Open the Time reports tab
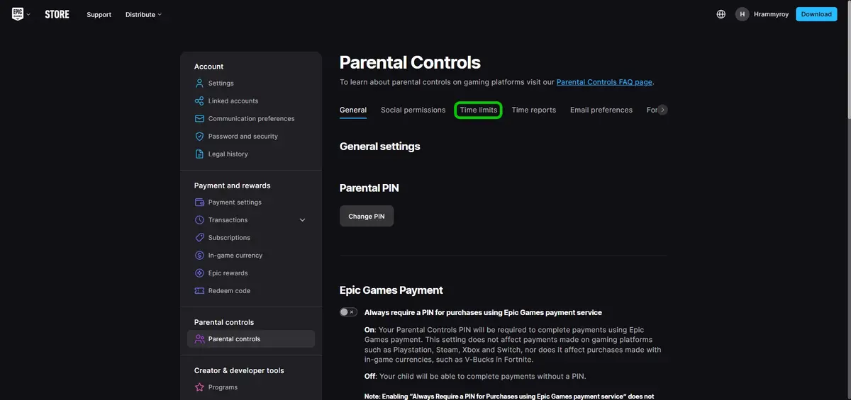Screen dimensions: 851x400 coord(533,110)
